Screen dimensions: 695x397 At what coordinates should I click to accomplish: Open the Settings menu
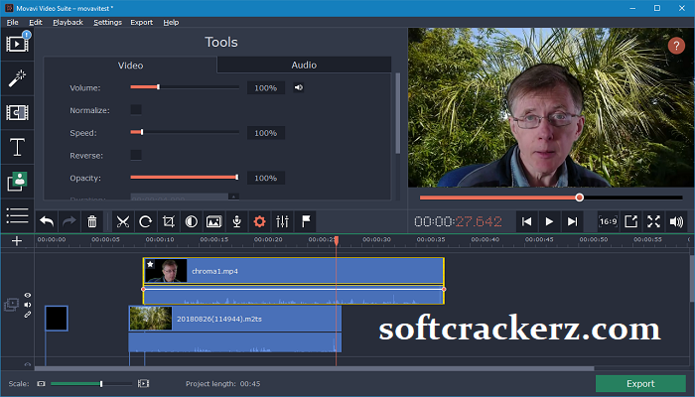(107, 22)
